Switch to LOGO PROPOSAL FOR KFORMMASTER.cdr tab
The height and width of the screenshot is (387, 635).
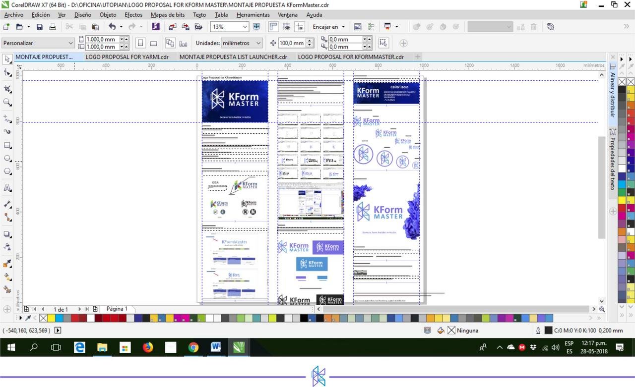click(351, 57)
